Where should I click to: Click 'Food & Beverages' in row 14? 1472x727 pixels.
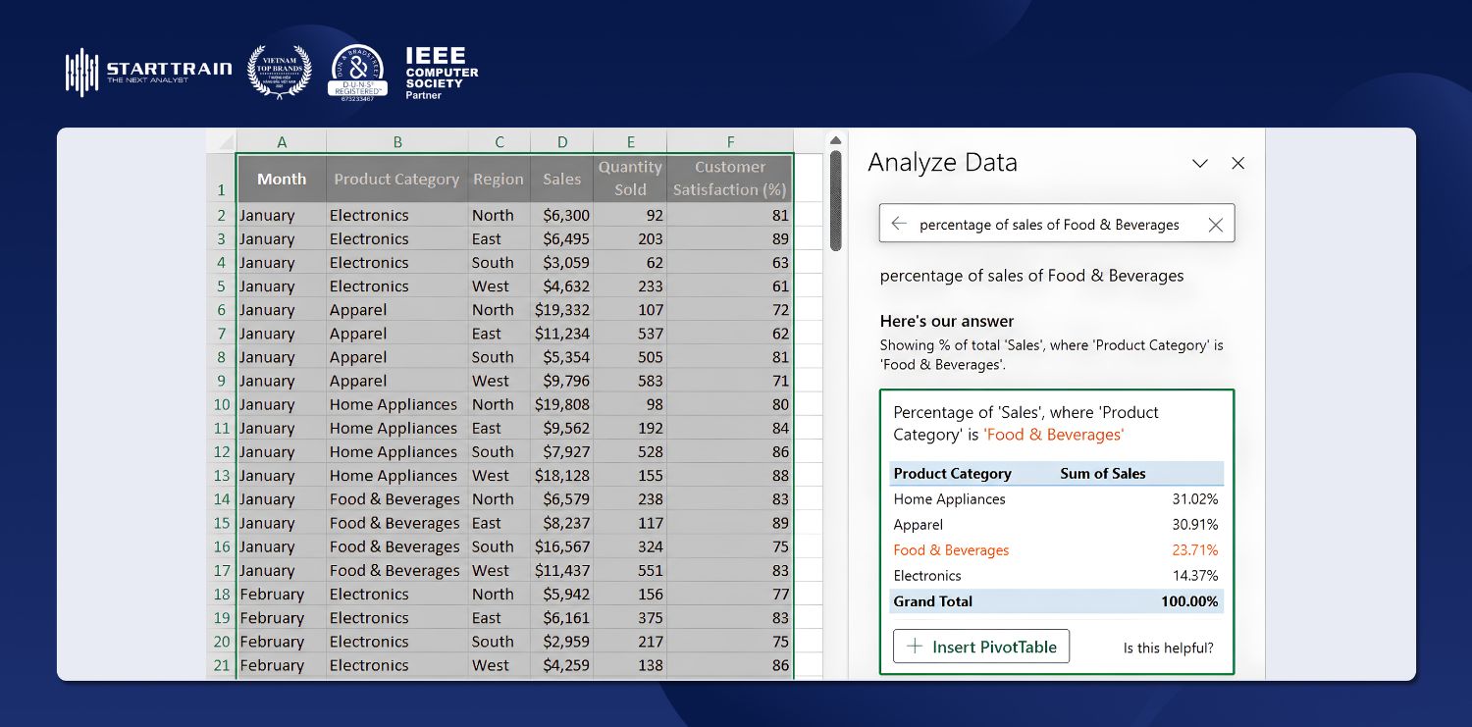[x=397, y=499]
